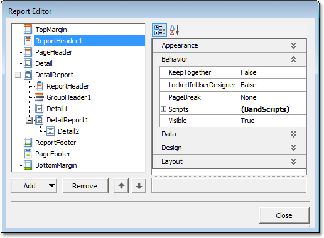Expand the Appearance category chevron
This screenshot has height=238, width=324.
(x=293, y=45)
